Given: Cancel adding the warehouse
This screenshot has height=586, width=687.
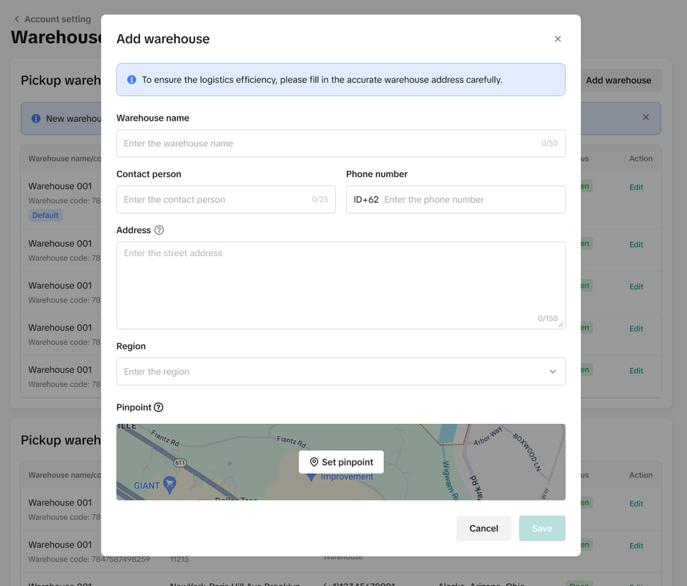Looking at the screenshot, I should [x=483, y=529].
